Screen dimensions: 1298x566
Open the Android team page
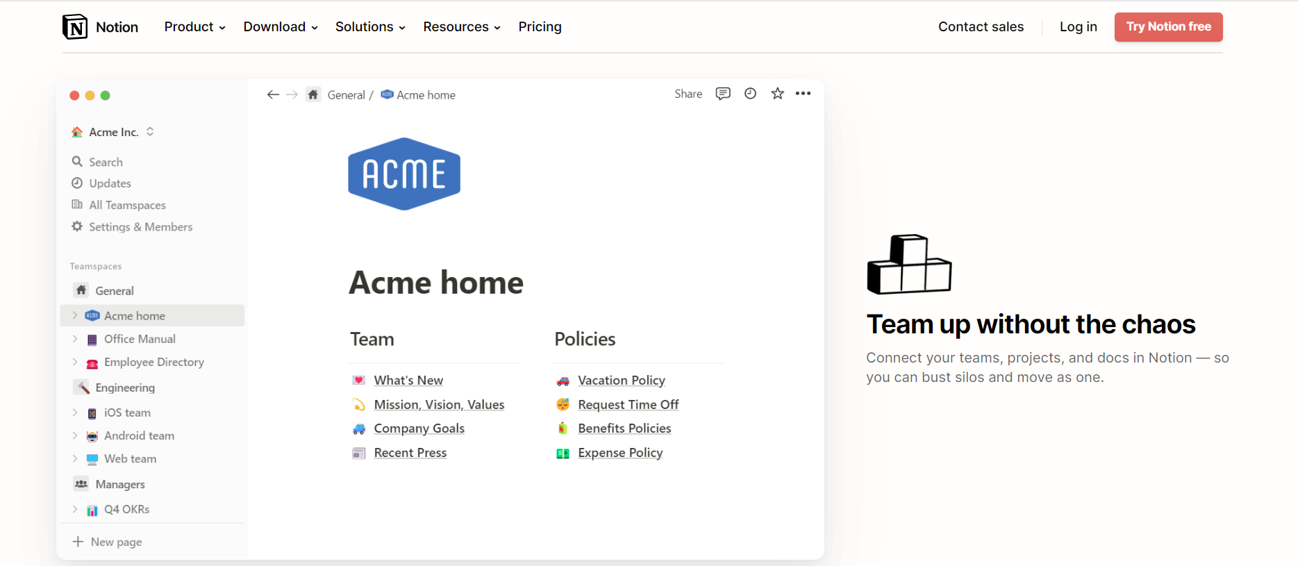pyautogui.click(x=139, y=435)
